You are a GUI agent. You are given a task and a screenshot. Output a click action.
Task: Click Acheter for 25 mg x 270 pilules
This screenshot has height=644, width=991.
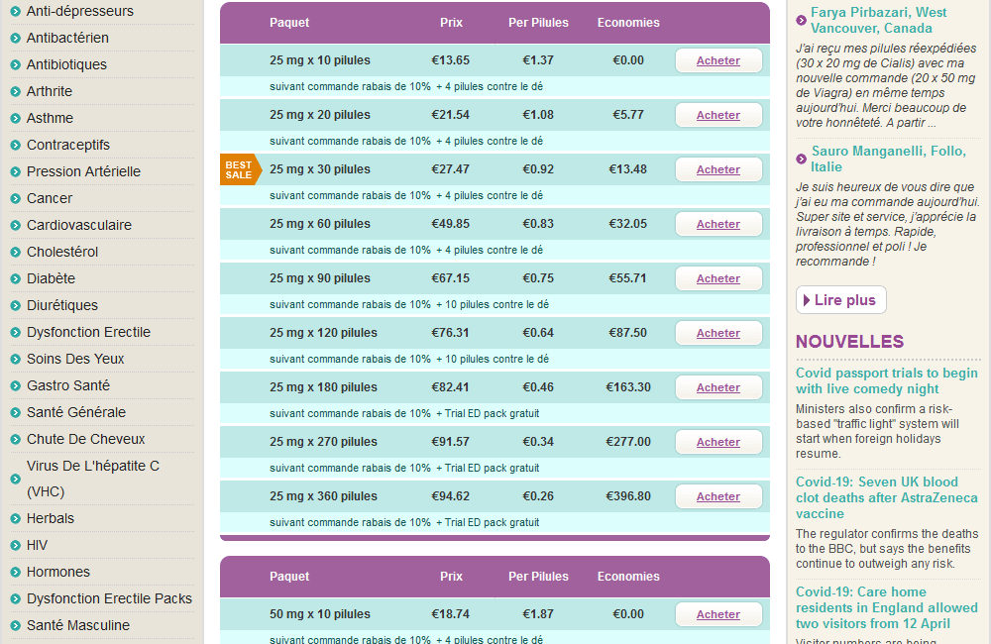718,442
